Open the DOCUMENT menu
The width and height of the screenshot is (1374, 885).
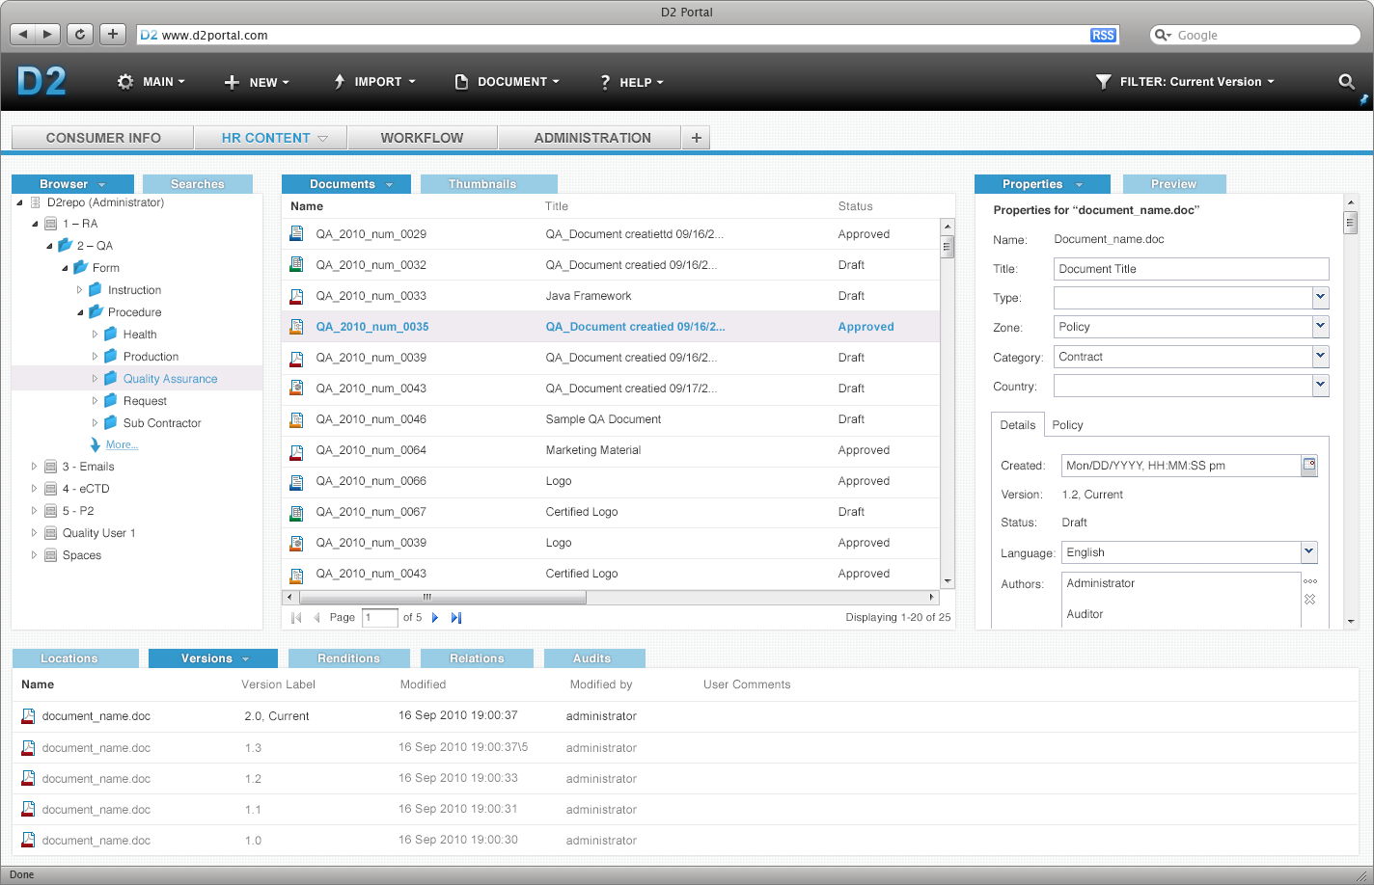pos(508,82)
